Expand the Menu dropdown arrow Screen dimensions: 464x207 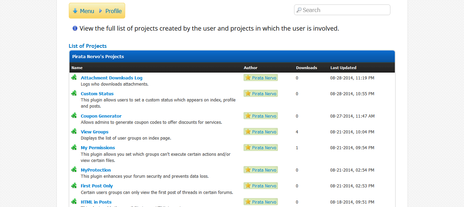[x=75, y=11]
